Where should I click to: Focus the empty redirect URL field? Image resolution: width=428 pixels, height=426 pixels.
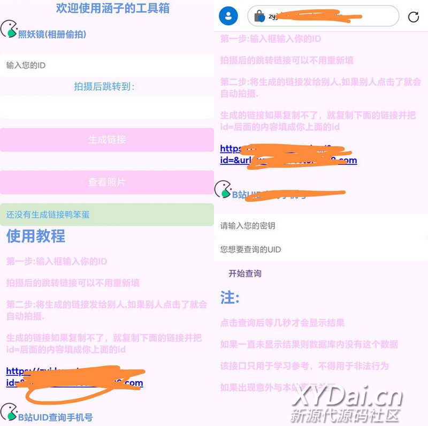click(x=107, y=108)
